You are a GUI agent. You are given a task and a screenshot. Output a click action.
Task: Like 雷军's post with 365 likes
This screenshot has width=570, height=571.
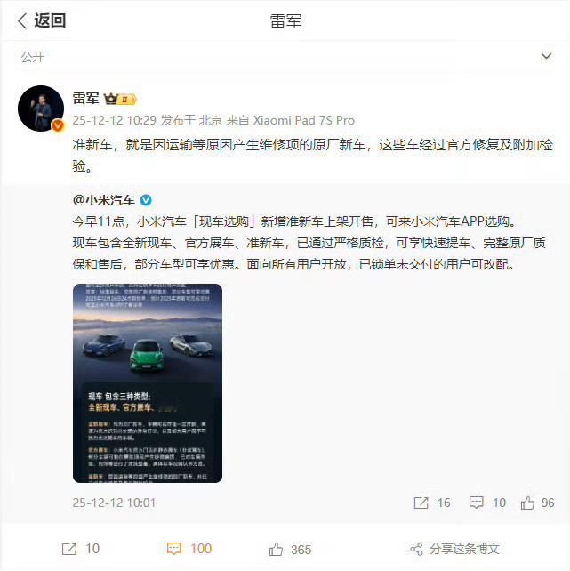tap(290, 549)
